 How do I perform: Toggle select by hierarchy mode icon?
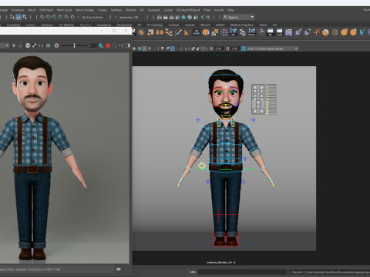12,17
